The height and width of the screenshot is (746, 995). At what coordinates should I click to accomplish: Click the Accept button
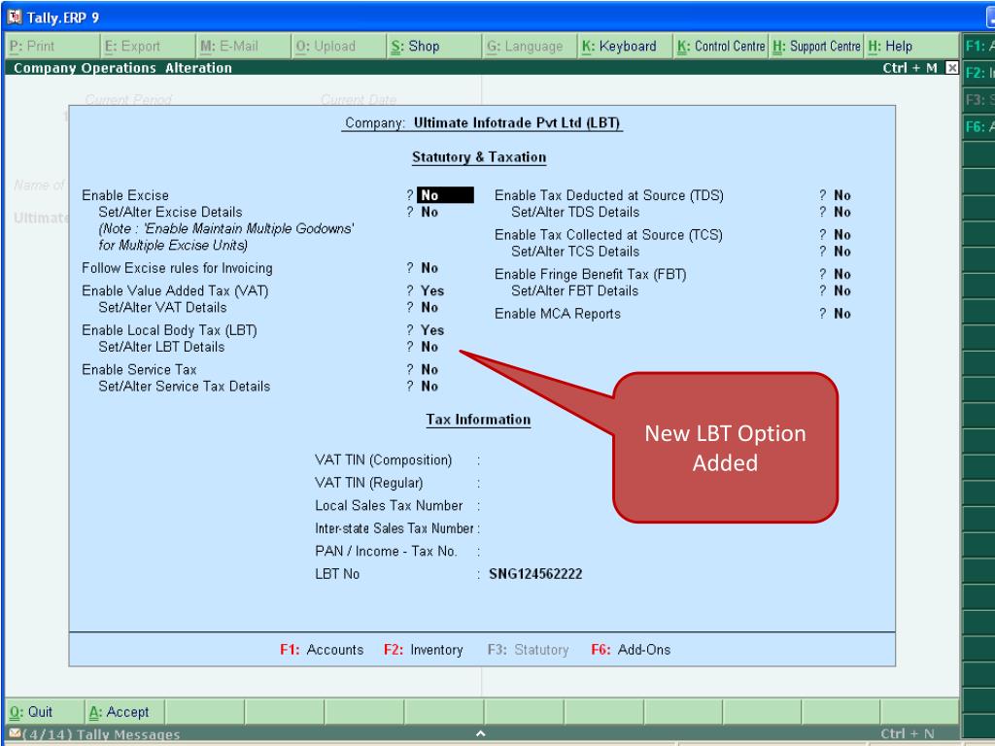[x=125, y=712]
